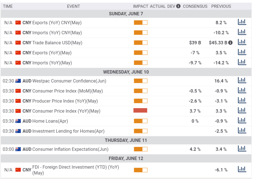Show chart for AUD Consumer Inflation Expectations
The height and width of the screenshot is (179, 253).
242,149
